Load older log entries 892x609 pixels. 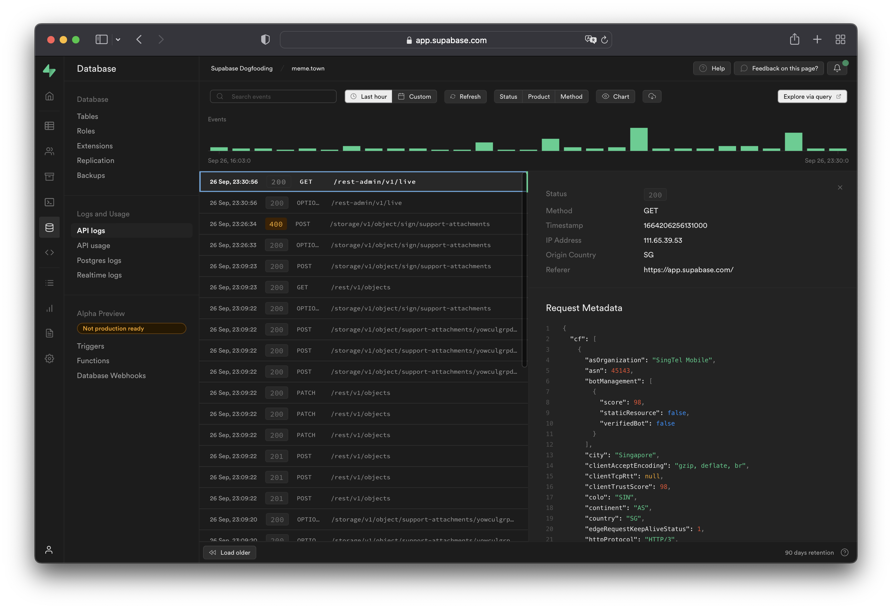tap(229, 552)
